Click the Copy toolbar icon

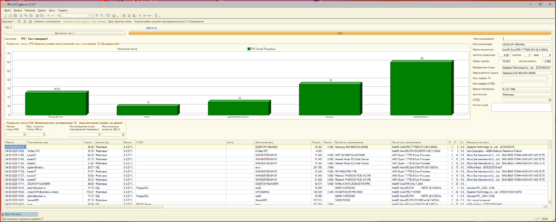26,15
